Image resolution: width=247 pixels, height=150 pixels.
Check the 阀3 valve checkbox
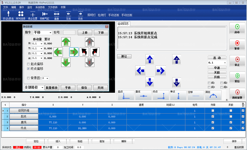coord(209,87)
